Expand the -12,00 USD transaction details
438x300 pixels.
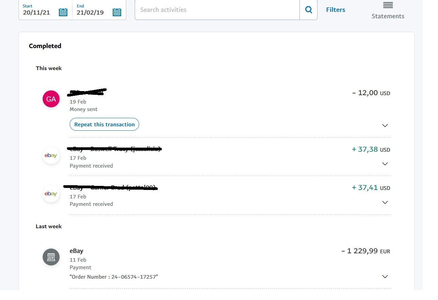(385, 126)
